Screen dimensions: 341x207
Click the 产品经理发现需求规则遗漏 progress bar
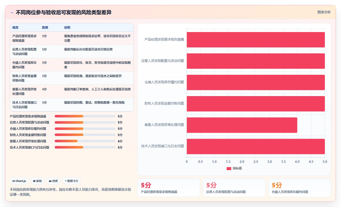tap(85, 116)
